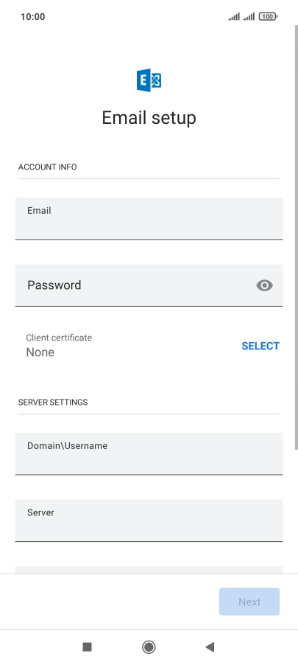
Task: Tap the ACCOUNT INFO section header
Action: click(x=47, y=167)
